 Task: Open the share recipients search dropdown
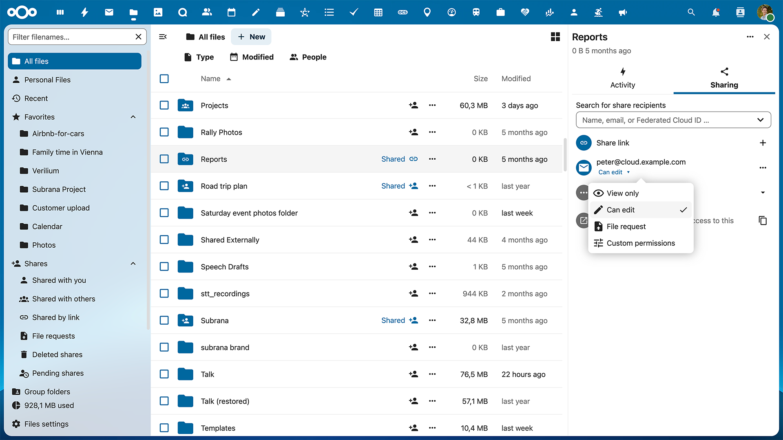(673, 120)
